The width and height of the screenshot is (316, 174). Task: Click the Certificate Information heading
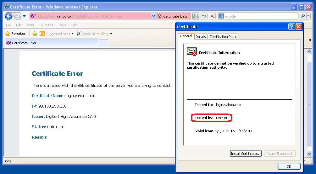tap(219, 53)
